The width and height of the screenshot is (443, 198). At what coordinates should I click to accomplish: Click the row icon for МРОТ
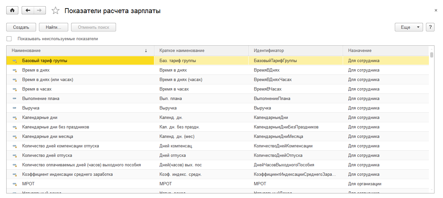point(14,184)
